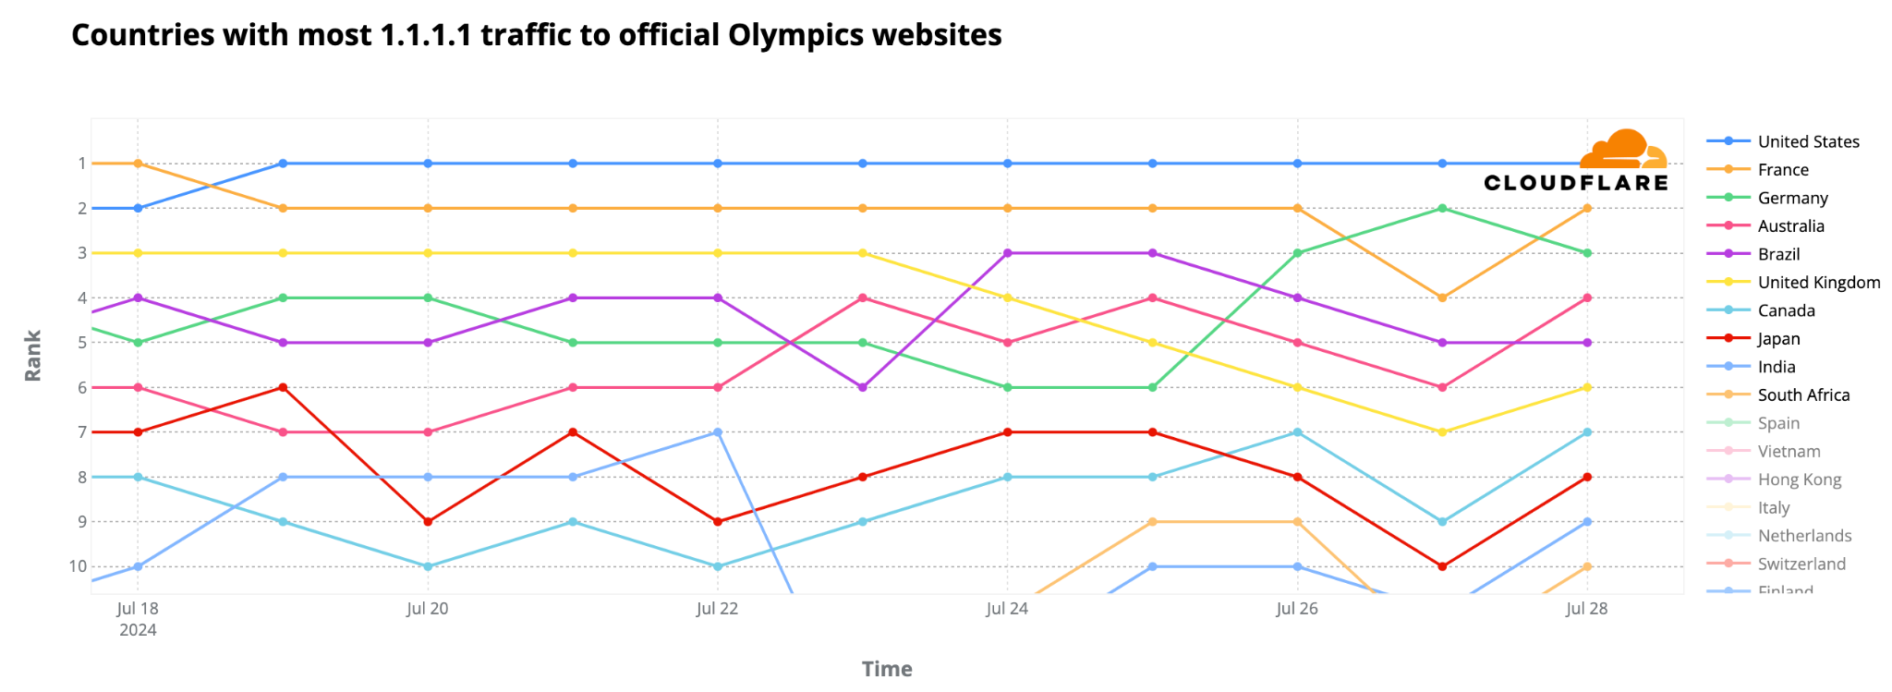This screenshot has height=692, width=1892.
Task: Hide the France line via legend
Action: tap(1783, 170)
